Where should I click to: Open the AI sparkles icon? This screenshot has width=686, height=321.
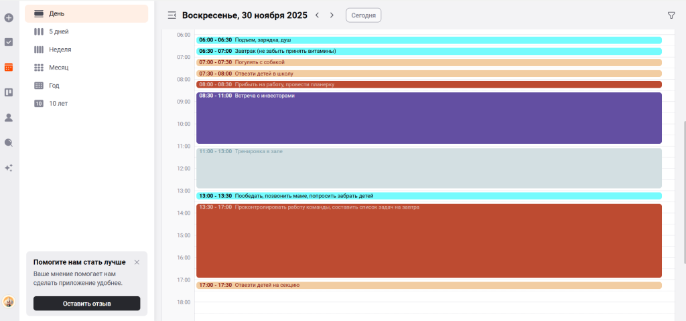[9, 168]
